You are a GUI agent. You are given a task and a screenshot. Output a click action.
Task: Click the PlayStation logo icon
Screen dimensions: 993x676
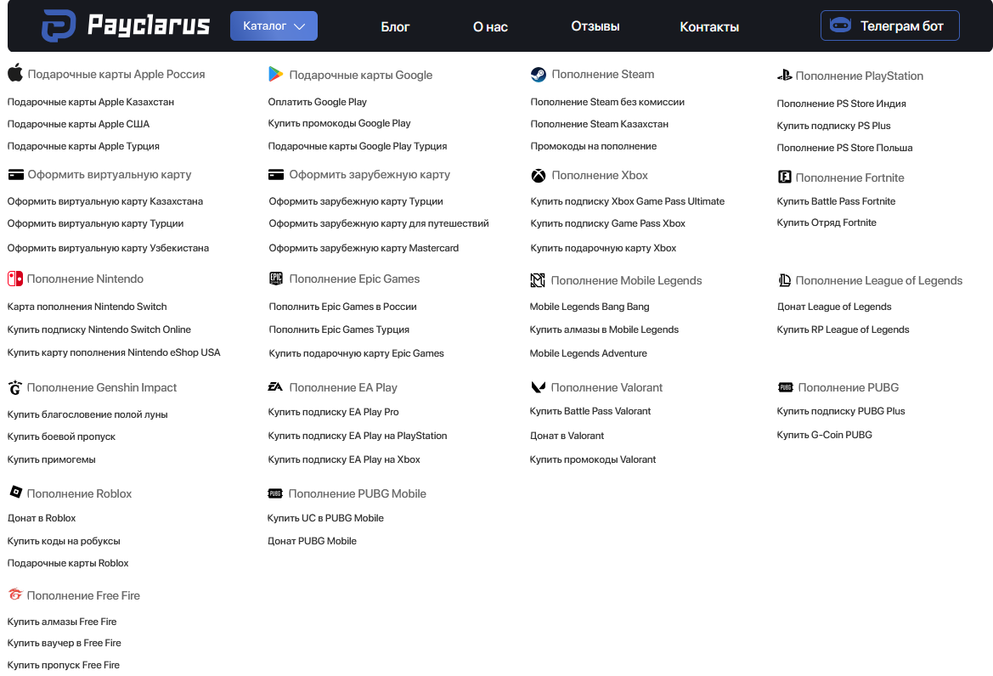(784, 76)
